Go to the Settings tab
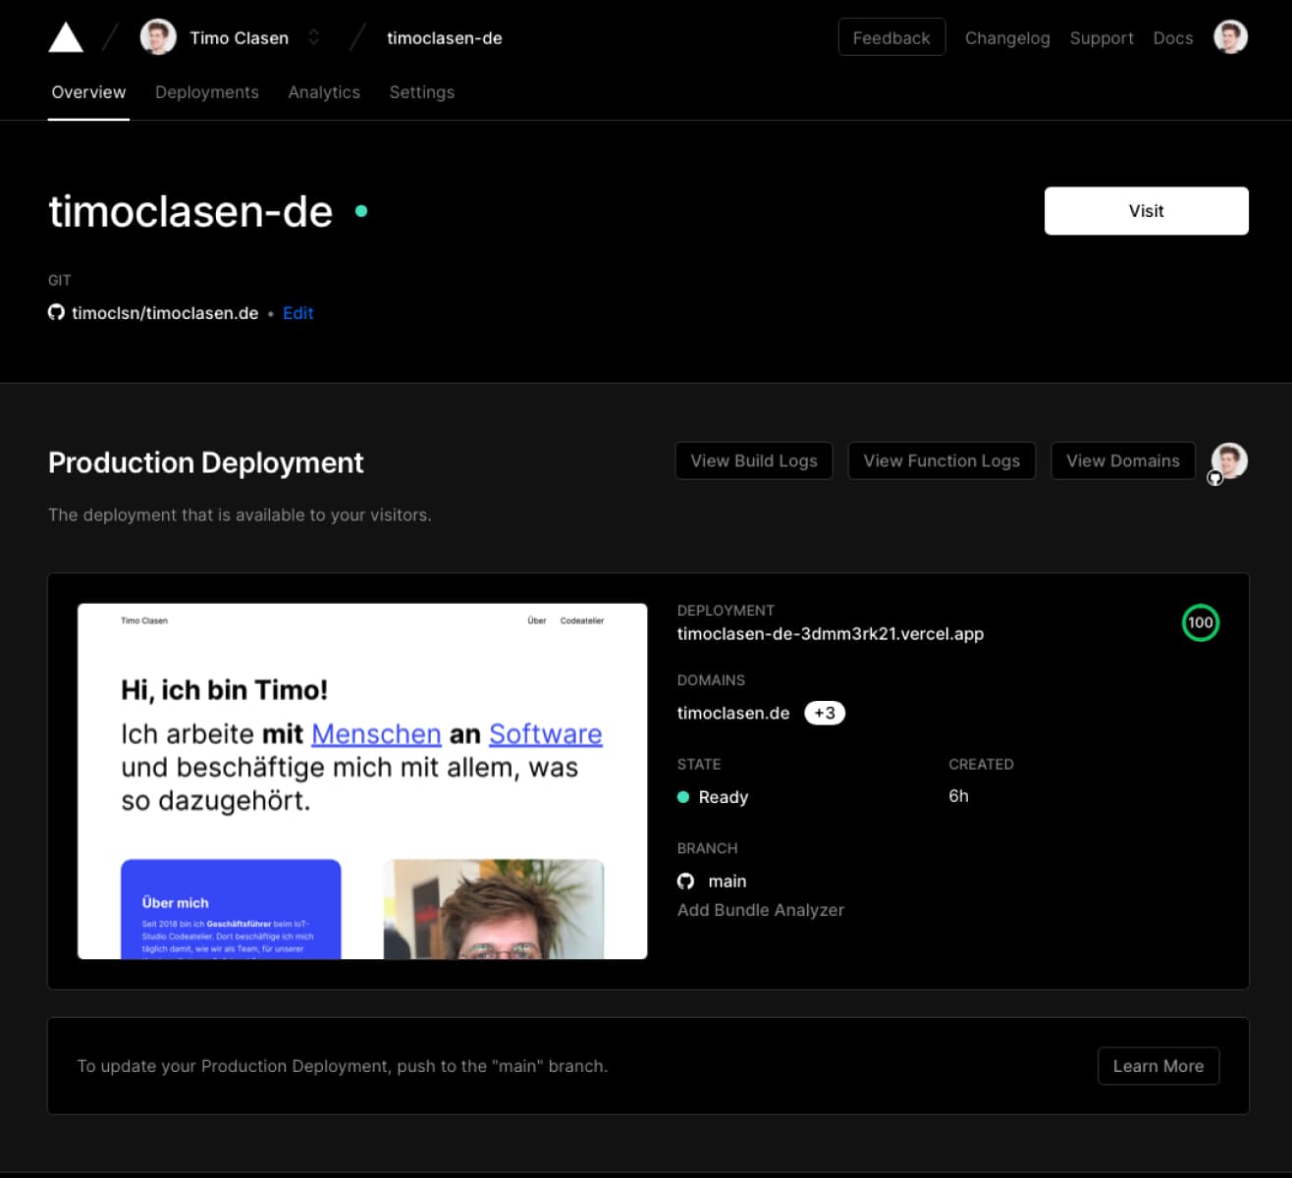The width and height of the screenshot is (1292, 1178). 422,92
